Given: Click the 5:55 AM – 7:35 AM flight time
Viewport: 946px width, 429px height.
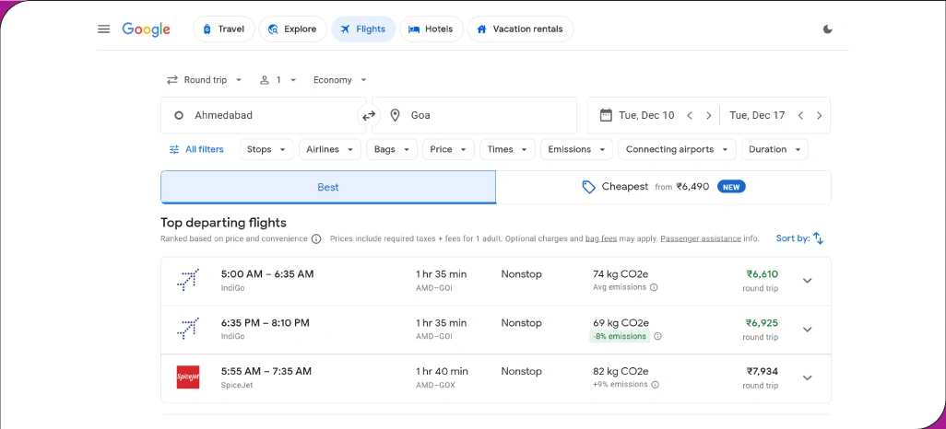Looking at the screenshot, I should [x=266, y=371].
